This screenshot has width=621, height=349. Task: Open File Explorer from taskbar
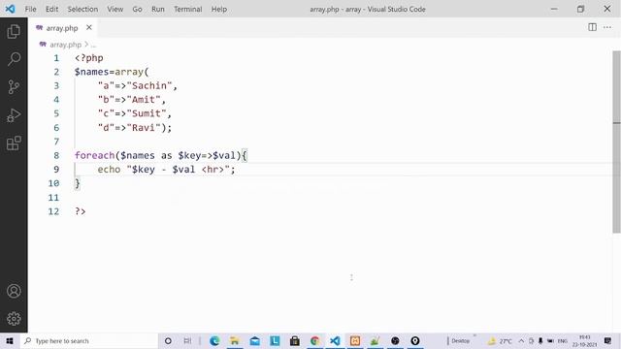[235, 340]
